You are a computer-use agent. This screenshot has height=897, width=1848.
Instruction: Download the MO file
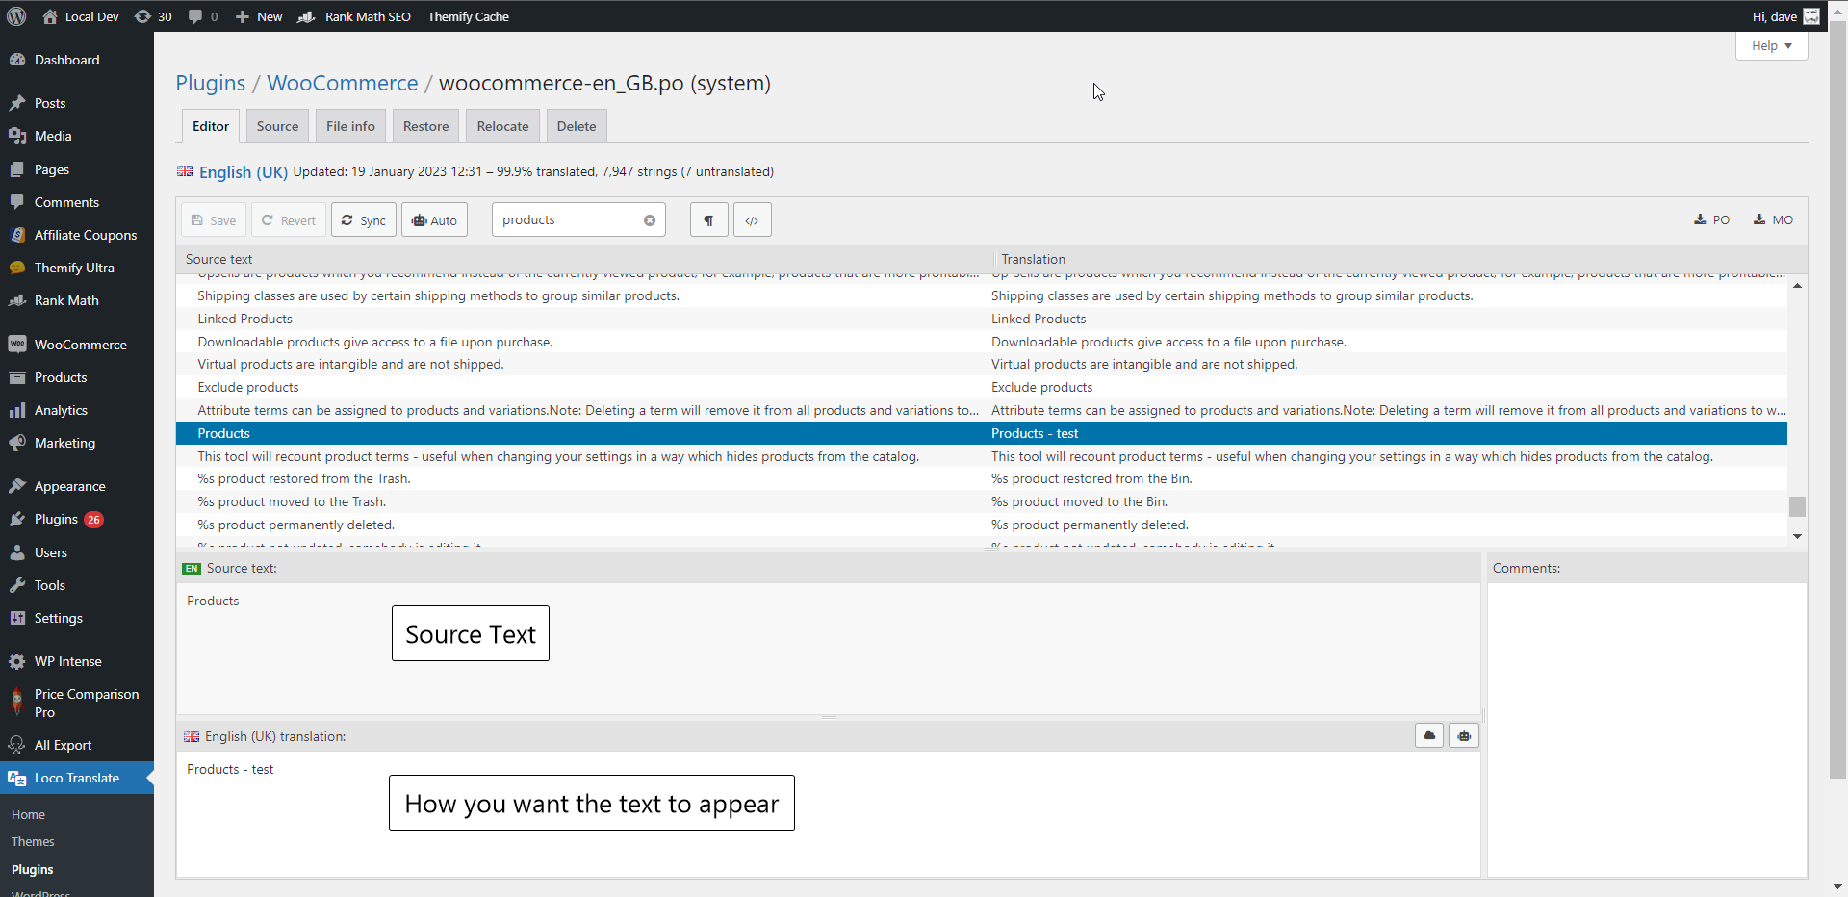point(1773,219)
